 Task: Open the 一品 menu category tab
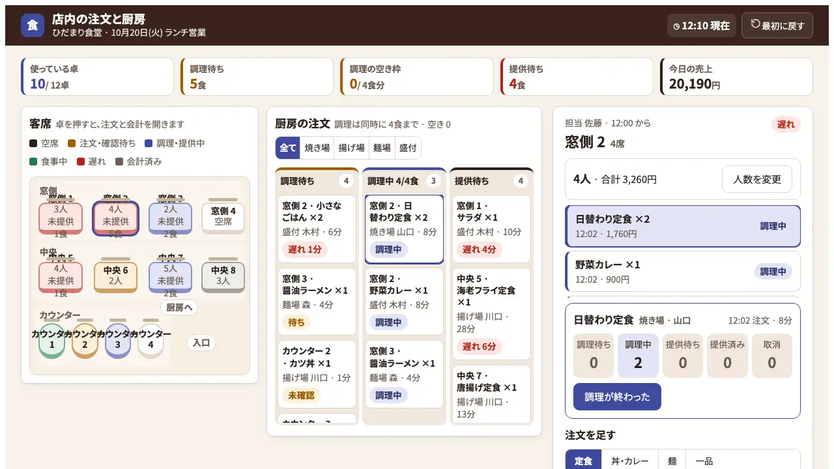[704, 461]
